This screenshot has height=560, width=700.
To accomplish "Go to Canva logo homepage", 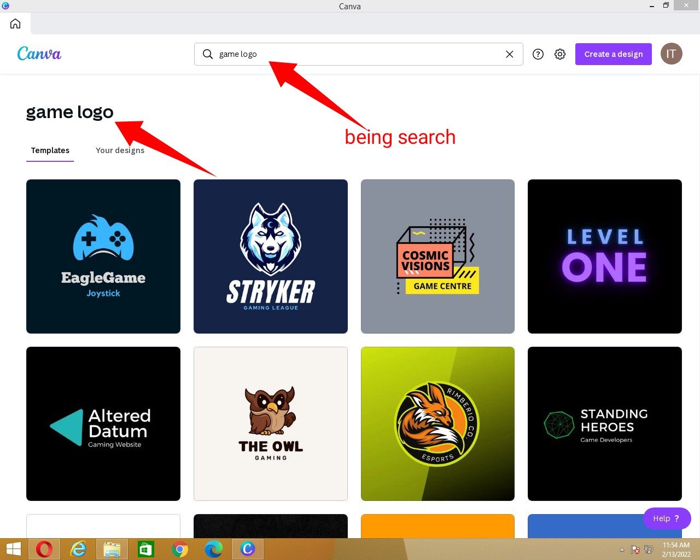I will click(x=39, y=54).
